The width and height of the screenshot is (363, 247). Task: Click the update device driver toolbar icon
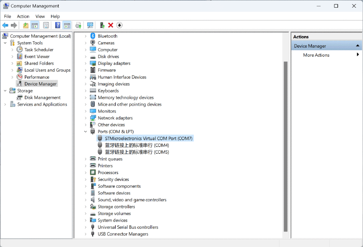102,25
